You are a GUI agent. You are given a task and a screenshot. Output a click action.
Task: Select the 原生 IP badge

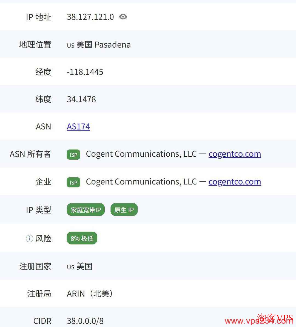coord(124,209)
